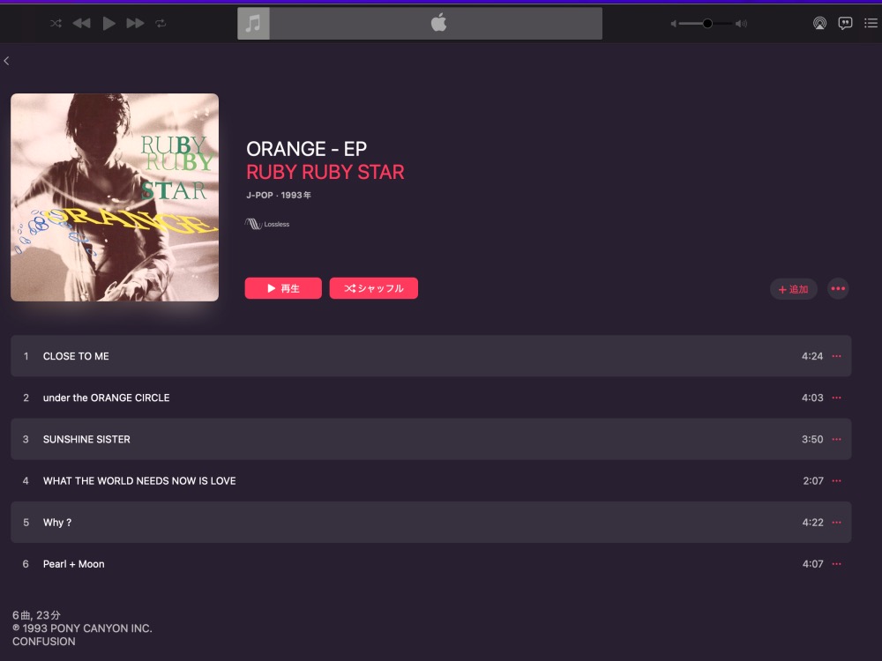Open more options for Pearl + Moon
Image resolution: width=882 pixels, height=661 pixels.
(x=836, y=564)
